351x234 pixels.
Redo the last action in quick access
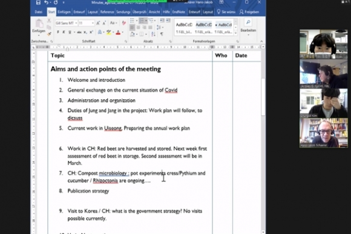pos(56,2)
